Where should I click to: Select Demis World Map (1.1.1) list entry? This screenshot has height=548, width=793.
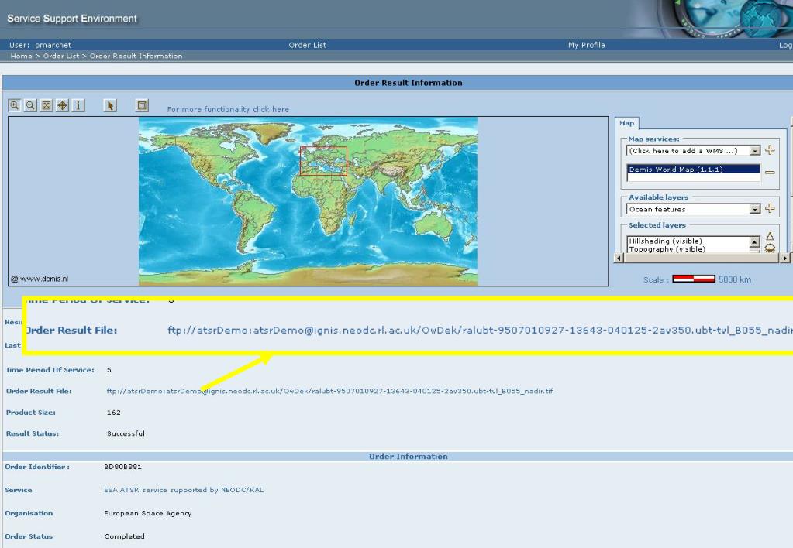(x=693, y=170)
